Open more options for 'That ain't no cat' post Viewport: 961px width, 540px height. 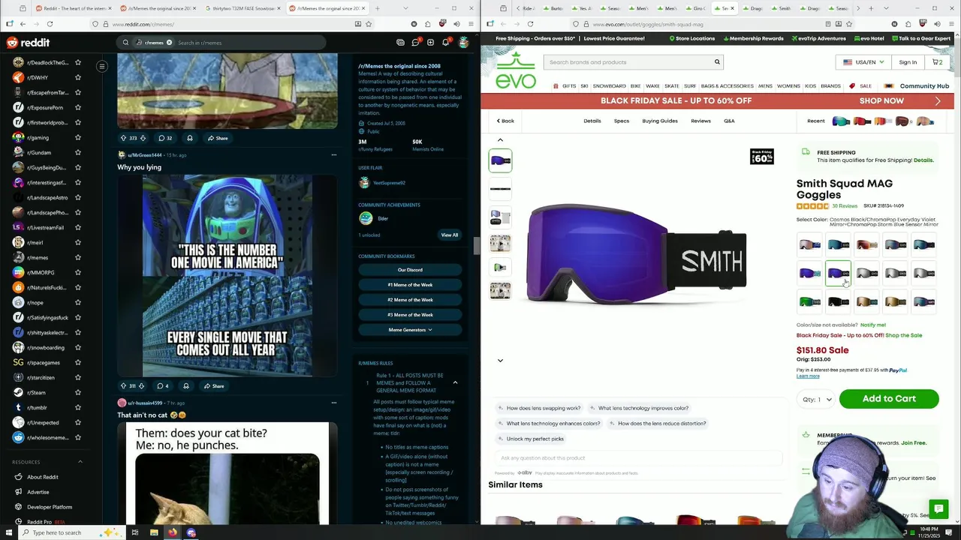click(x=334, y=403)
